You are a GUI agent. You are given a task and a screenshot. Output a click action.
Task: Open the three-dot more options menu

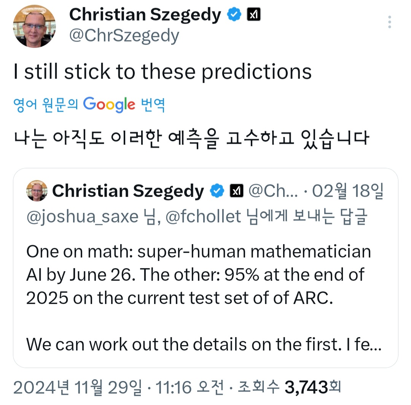coord(390,22)
